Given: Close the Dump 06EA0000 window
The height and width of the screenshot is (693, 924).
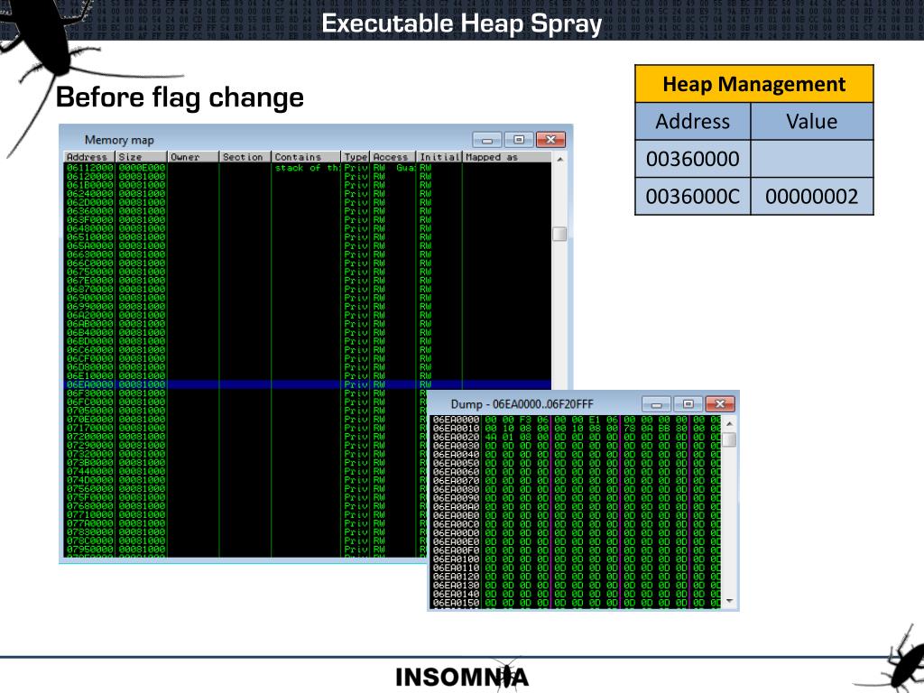Looking at the screenshot, I should point(719,403).
